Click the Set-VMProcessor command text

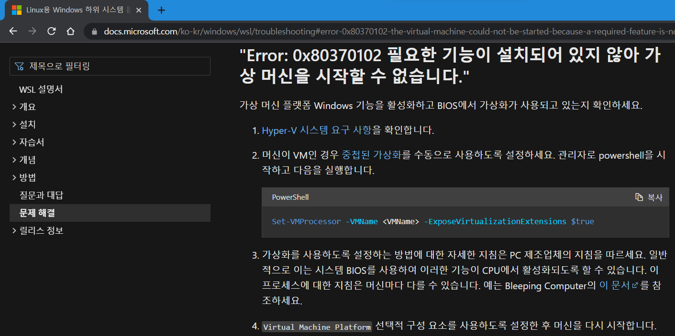pos(306,222)
